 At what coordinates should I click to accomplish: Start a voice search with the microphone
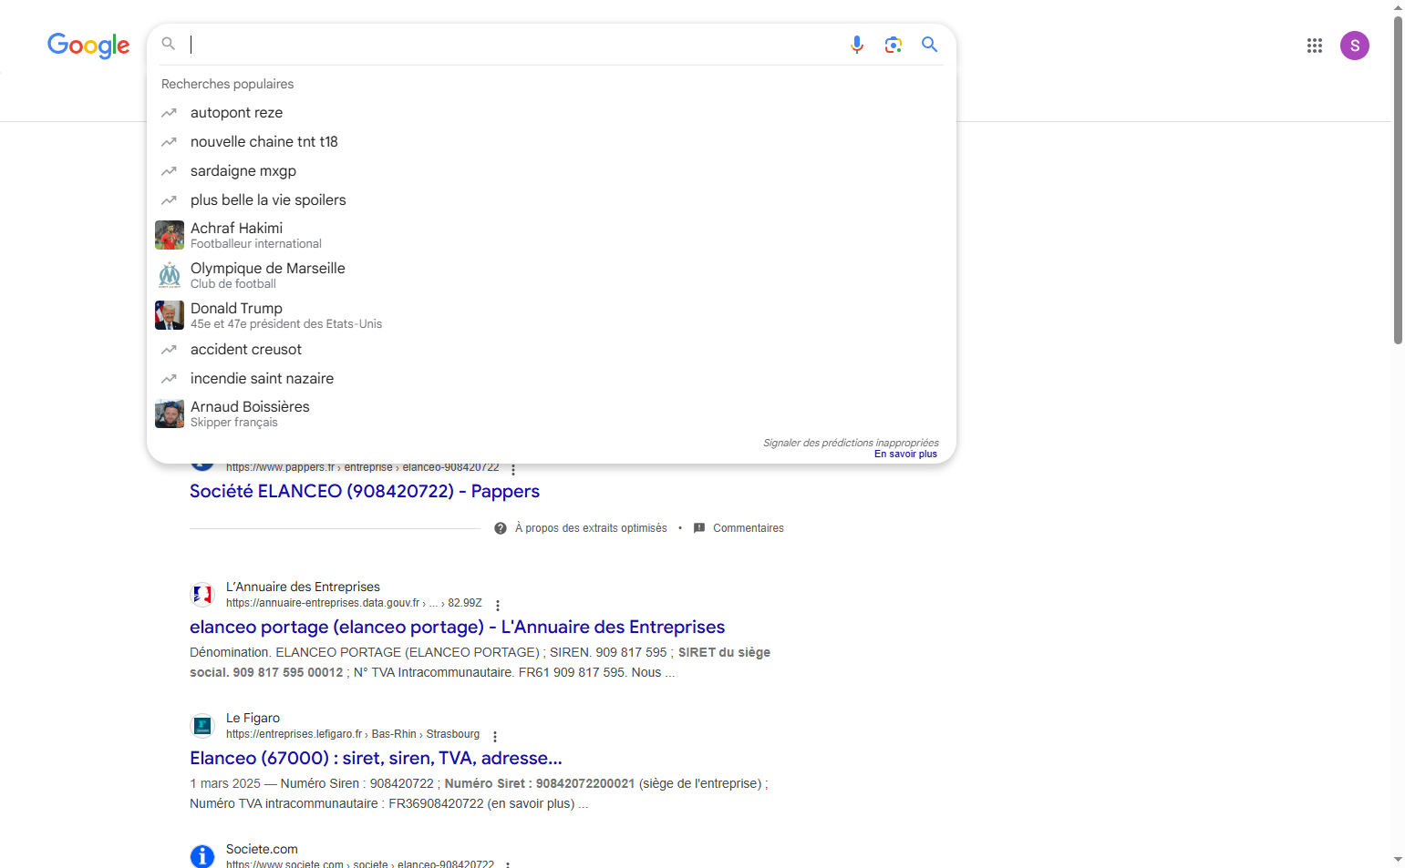pyautogui.click(x=856, y=45)
